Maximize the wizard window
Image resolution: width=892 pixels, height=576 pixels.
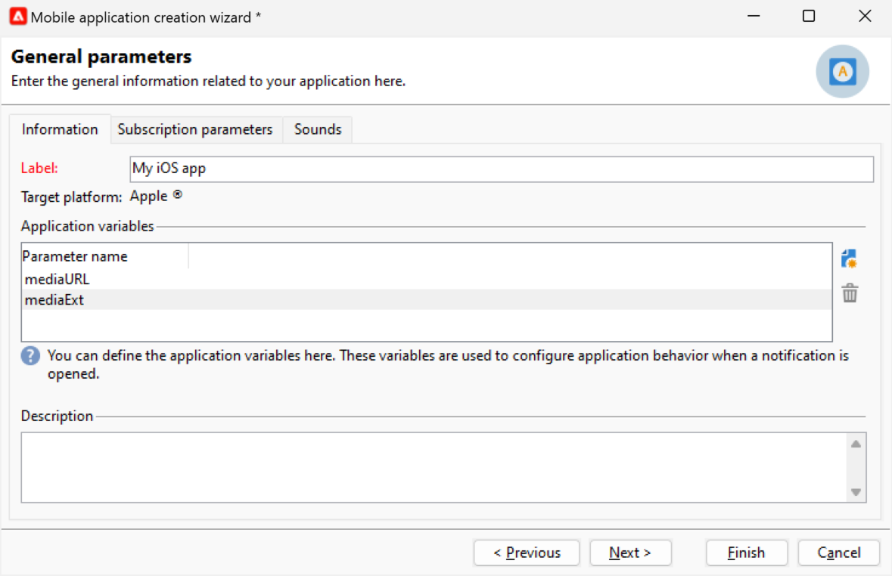pos(809,16)
